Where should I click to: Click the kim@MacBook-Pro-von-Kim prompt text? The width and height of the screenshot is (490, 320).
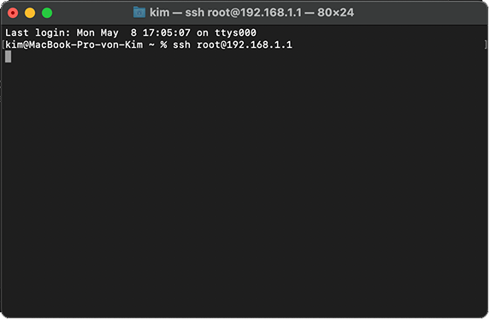(74, 44)
